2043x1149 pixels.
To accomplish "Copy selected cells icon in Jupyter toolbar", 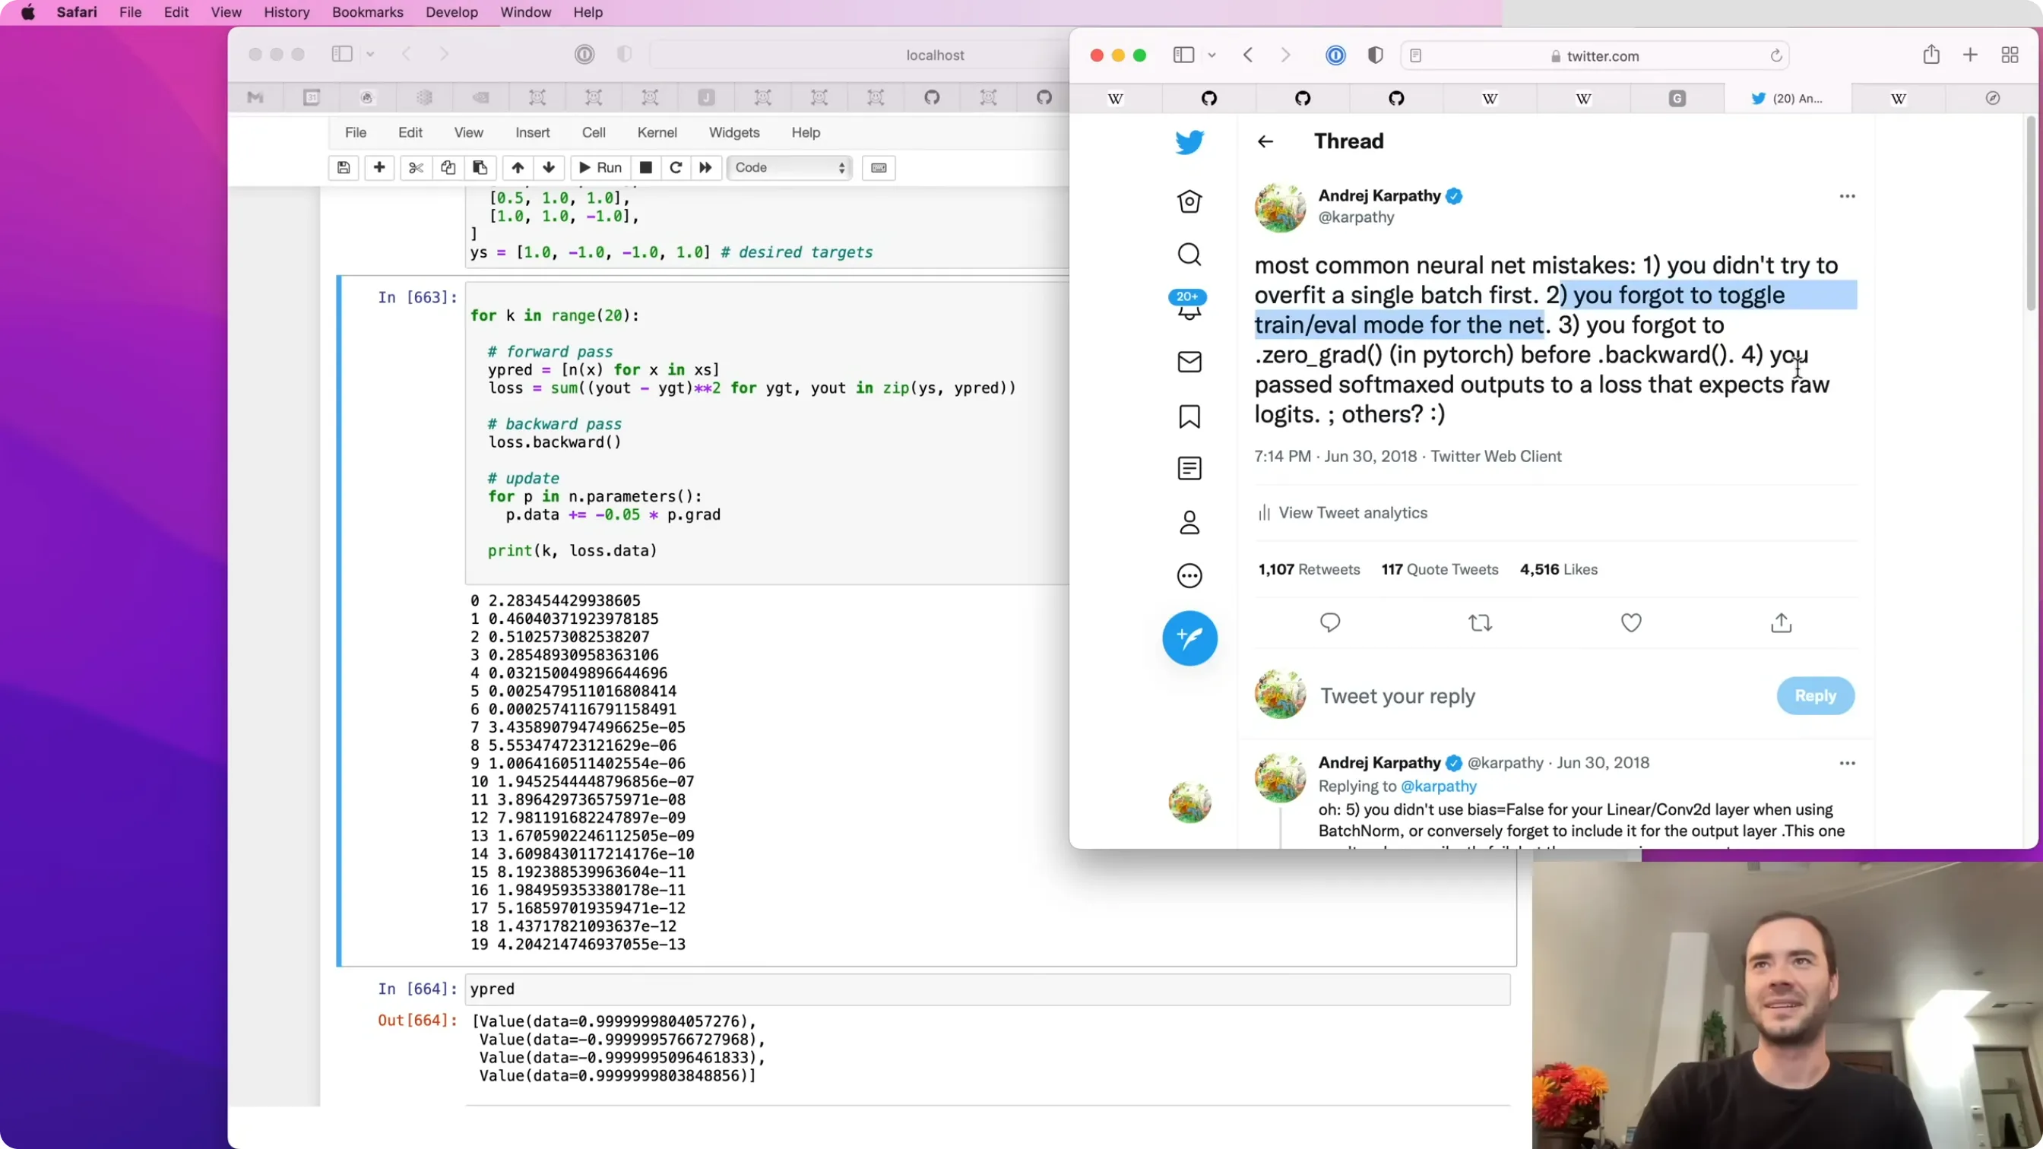I will coord(448,167).
